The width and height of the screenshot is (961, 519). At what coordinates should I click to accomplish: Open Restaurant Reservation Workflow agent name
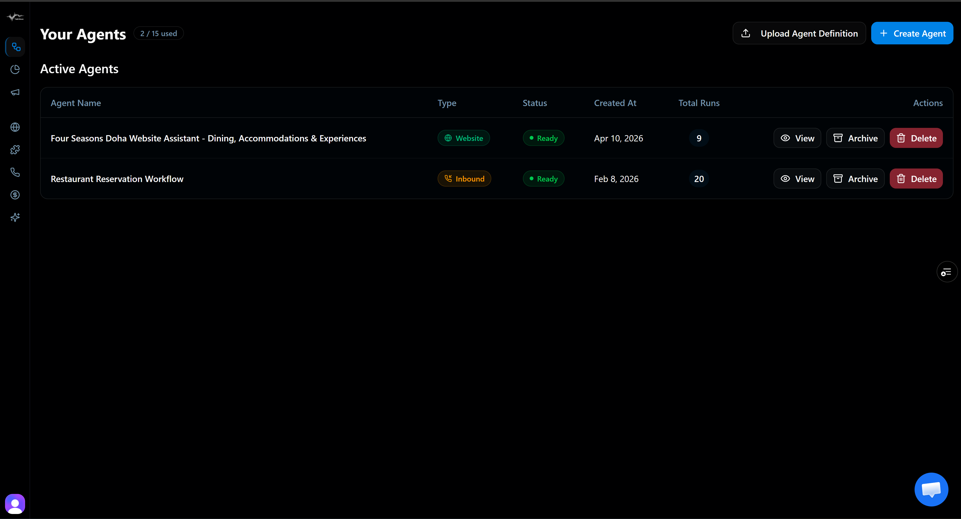(x=117, y=179)
